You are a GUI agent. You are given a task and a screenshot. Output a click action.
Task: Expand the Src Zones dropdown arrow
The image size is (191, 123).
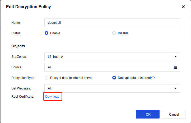(176, 57)
